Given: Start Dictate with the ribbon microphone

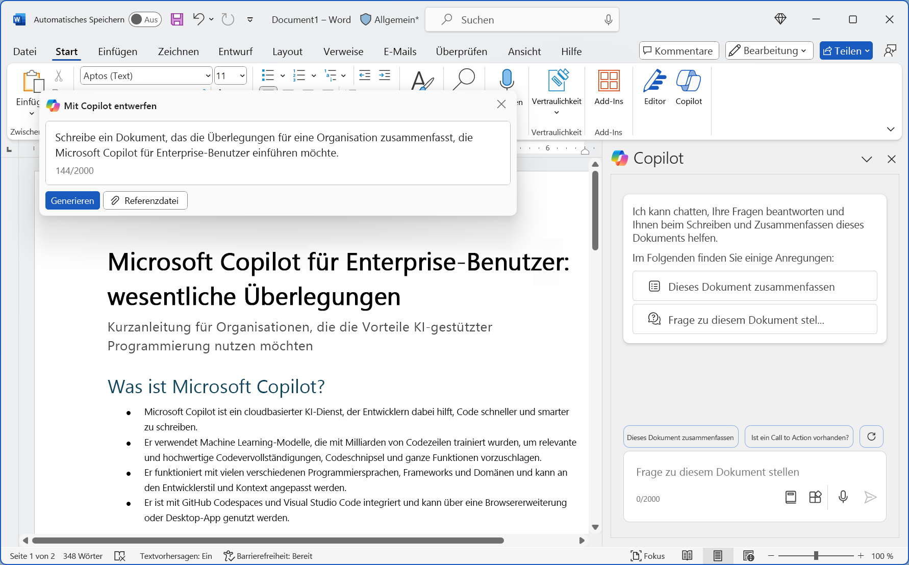Looking at the screenshot, I should click(x=507, y=79).
